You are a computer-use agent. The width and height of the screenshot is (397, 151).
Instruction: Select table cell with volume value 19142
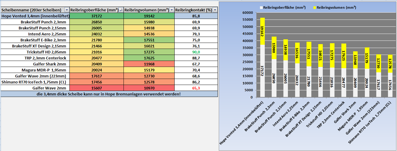pos(149,16)
